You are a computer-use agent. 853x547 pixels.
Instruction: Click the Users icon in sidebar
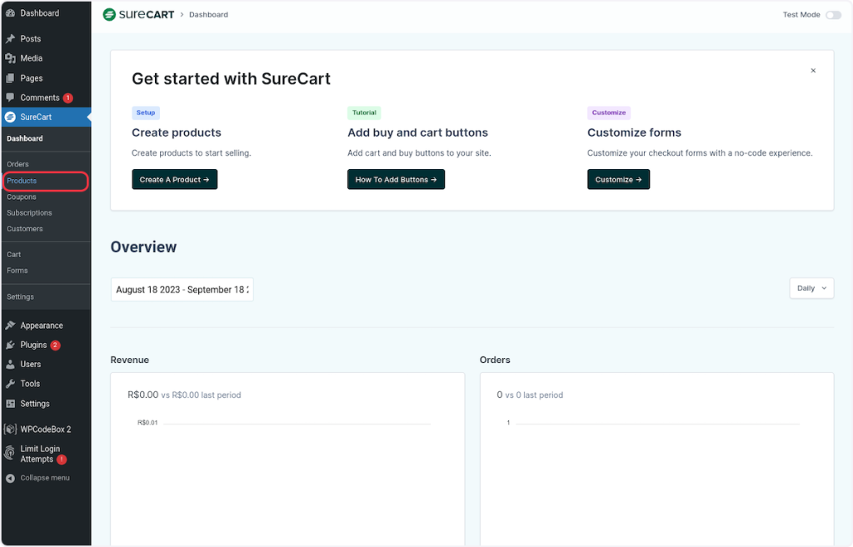coord(10,365)
